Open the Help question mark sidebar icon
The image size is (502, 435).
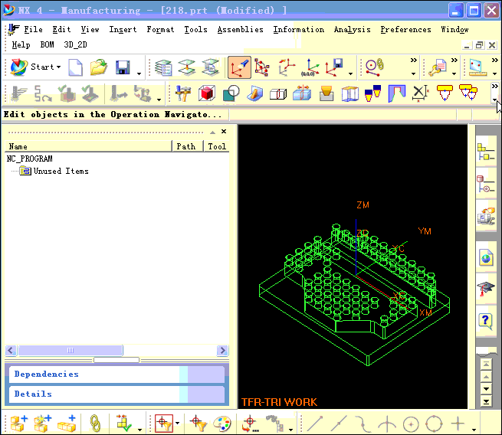(486, 321)
